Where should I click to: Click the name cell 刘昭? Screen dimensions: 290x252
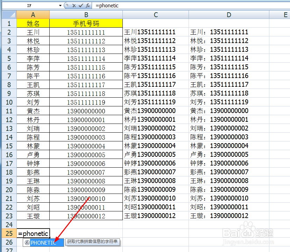[33, 207]
